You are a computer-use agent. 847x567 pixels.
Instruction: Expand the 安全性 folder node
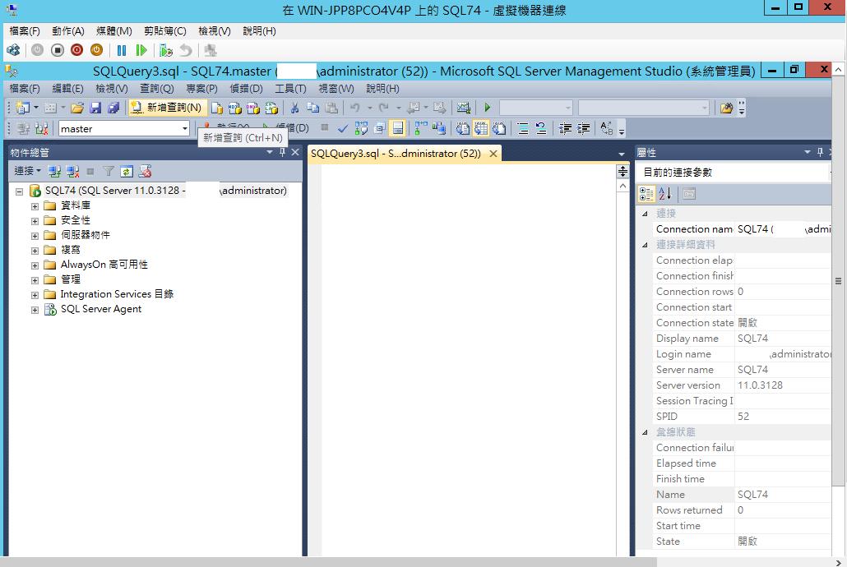click(35, 221)
